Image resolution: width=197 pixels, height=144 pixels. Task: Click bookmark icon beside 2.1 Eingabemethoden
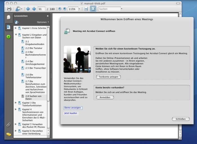coord(23,41)
